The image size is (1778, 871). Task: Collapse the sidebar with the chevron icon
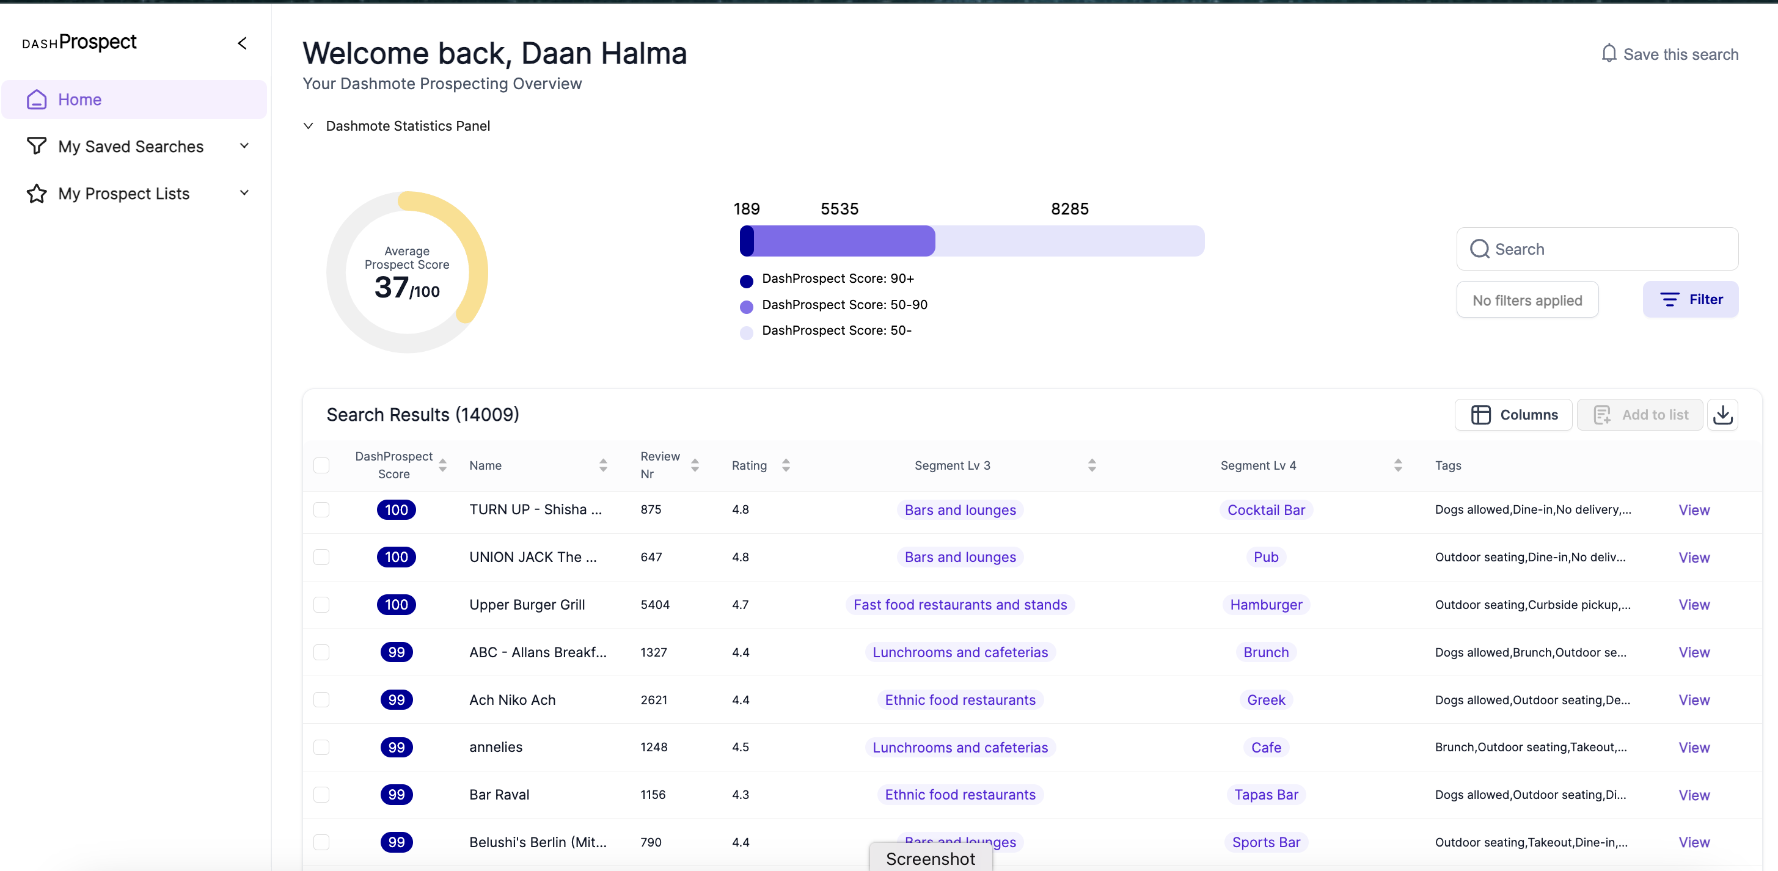pyautogui.click(x=243, y=43)
